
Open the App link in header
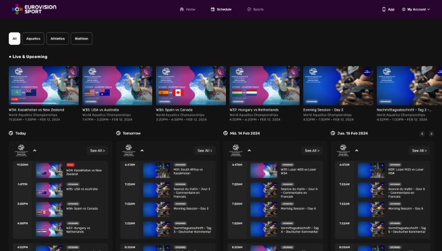(388, 9)
